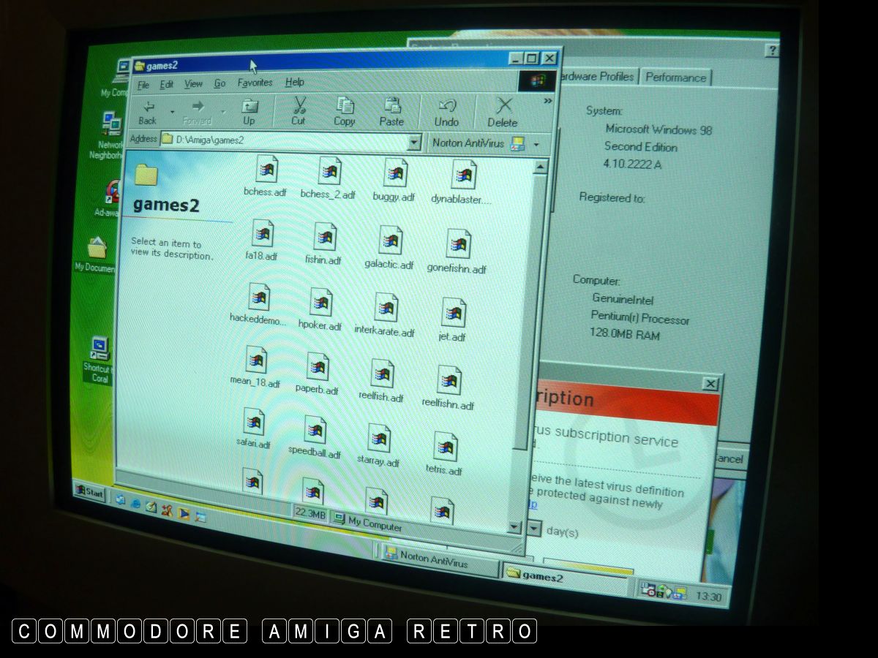Select the speedball.adf file icon
Viewport: 878px width, 658px height.
[x=315, y=434]
